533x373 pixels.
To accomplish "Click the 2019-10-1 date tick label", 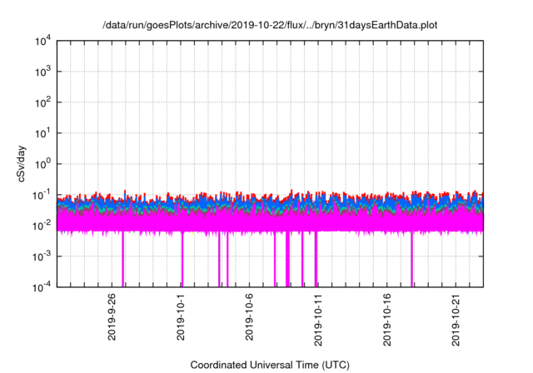I will pos(181,317).
